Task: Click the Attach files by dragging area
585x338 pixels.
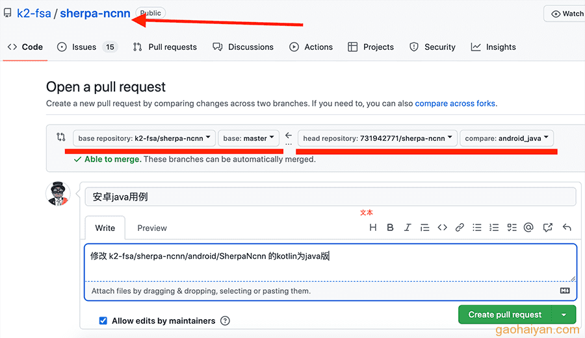Action: point(331,291)
